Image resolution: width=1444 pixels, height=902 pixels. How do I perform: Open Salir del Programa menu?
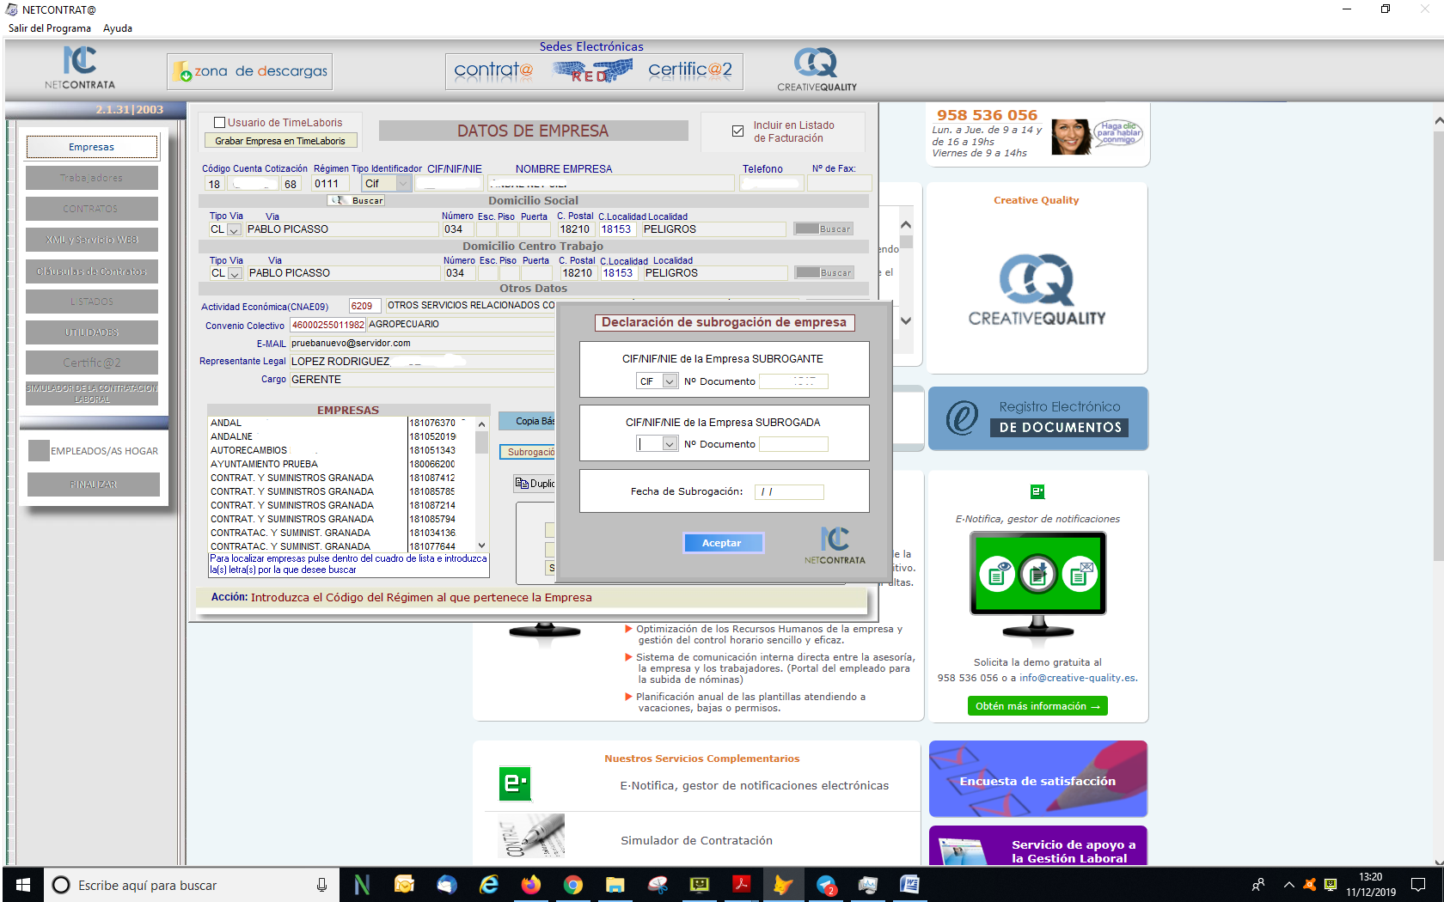[50, 28]
